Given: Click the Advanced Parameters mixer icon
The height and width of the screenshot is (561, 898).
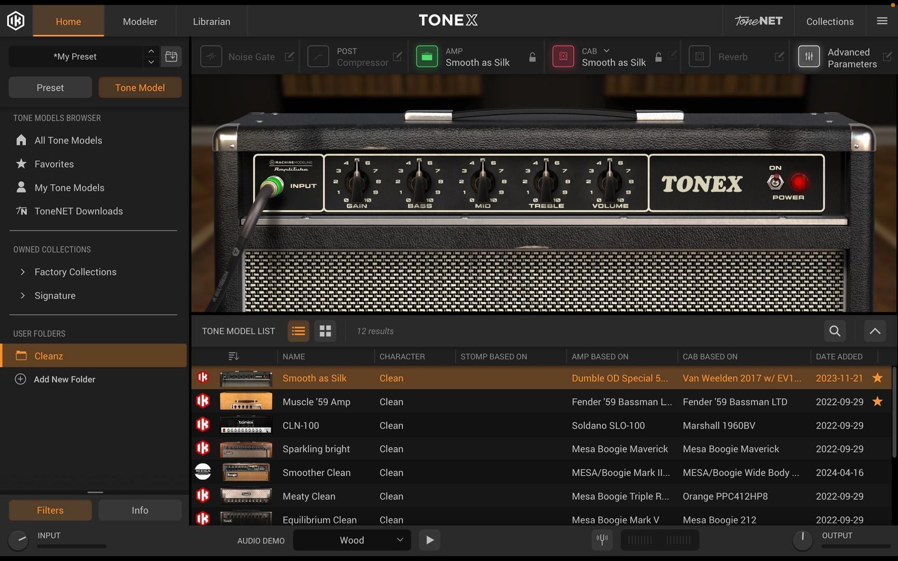Looking at the screenshot, I should pyautogui.click(x=809, y=57).
